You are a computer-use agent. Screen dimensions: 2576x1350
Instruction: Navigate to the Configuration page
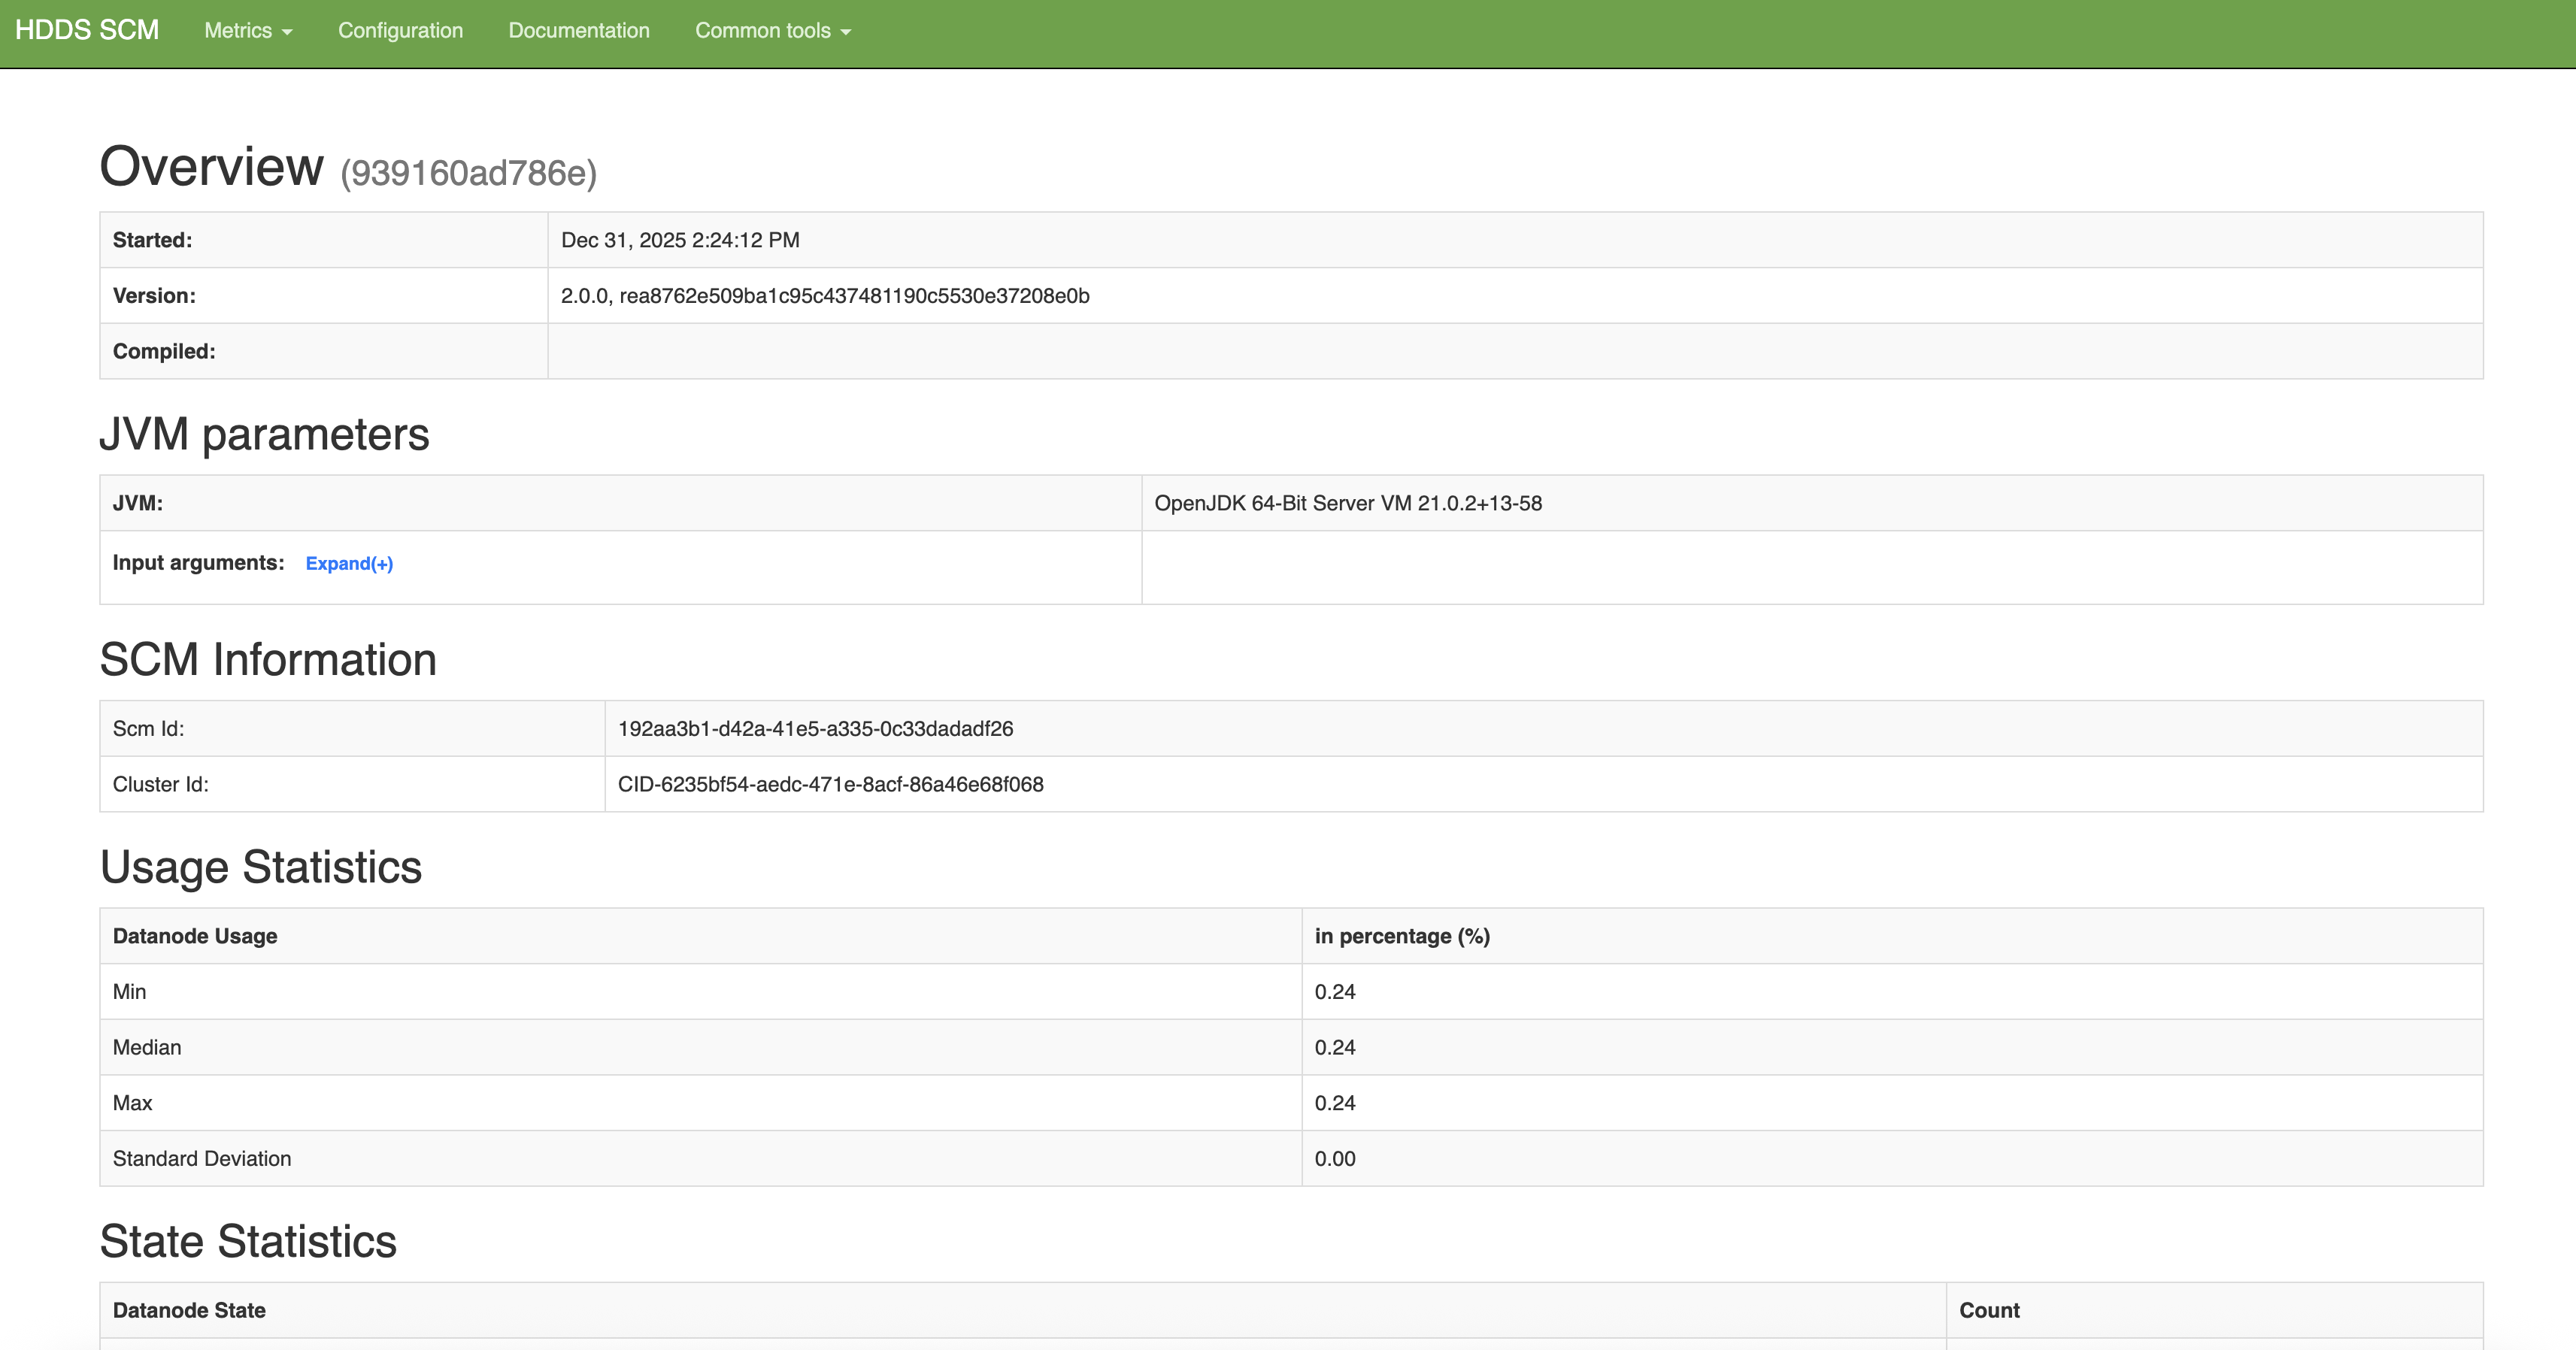400,30
